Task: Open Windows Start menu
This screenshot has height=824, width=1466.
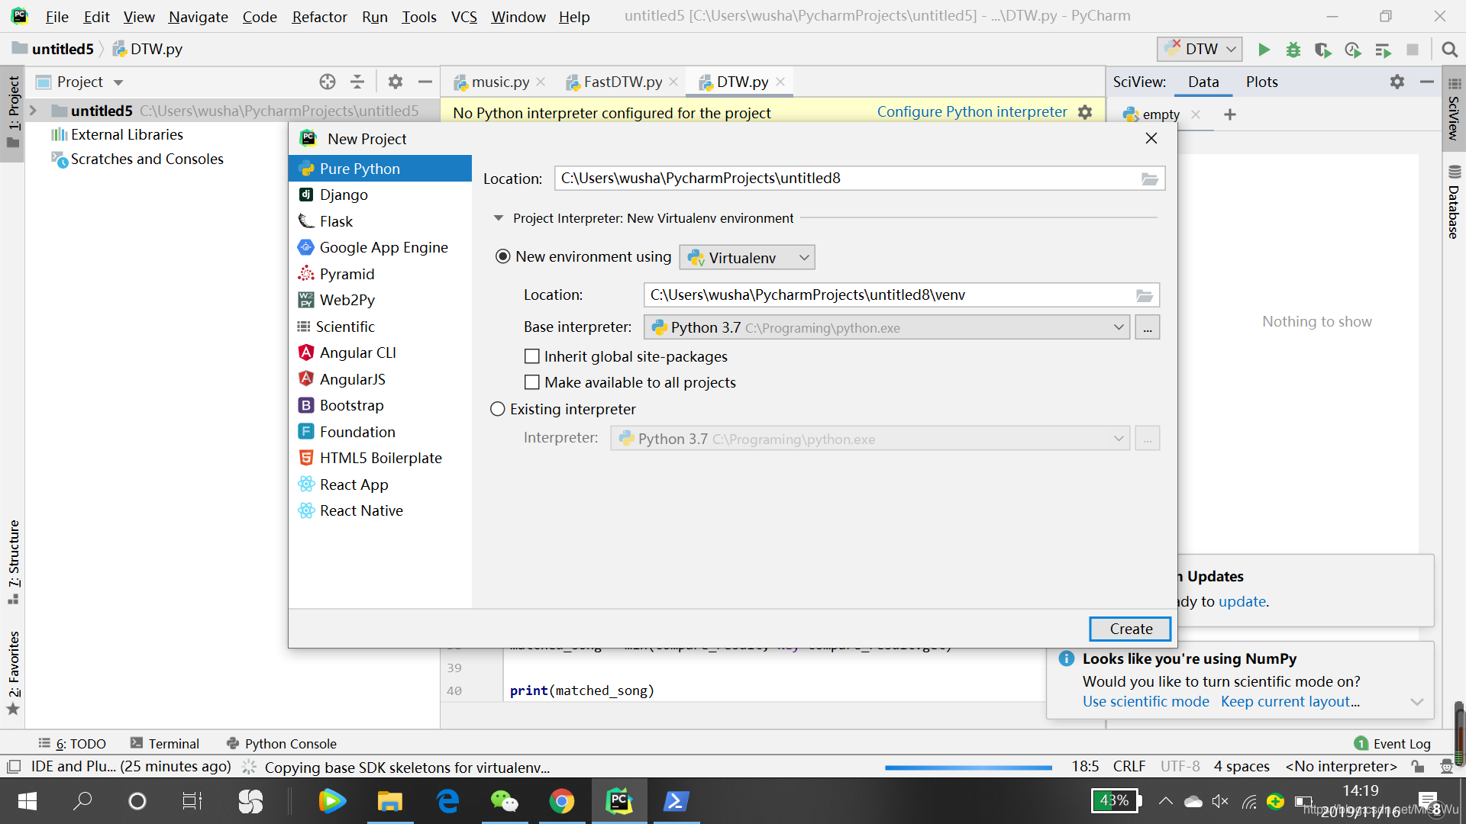Action: click(x=27, y=801)
